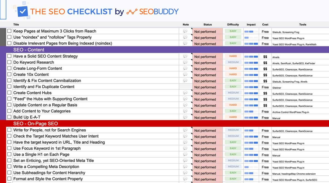This screenshot has height=183, width=329.
Task: Click the HARD badge on "Have a Solid SEO Content Strategy"
Action: pos(233,56)
